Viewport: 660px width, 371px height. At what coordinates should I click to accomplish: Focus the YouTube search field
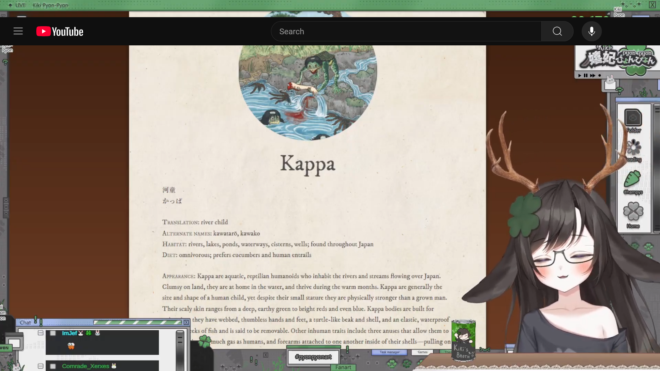coord(406,31)
